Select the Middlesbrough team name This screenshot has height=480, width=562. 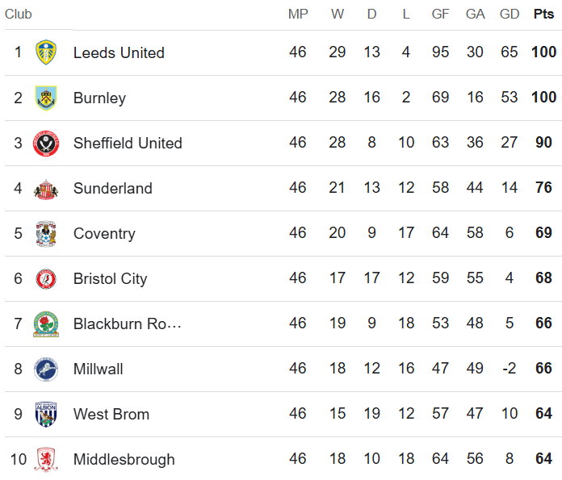[x=124, y=459]
